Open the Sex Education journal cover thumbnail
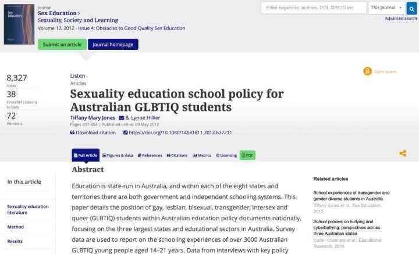The image size is (419, 254). [x=19, y=24]
